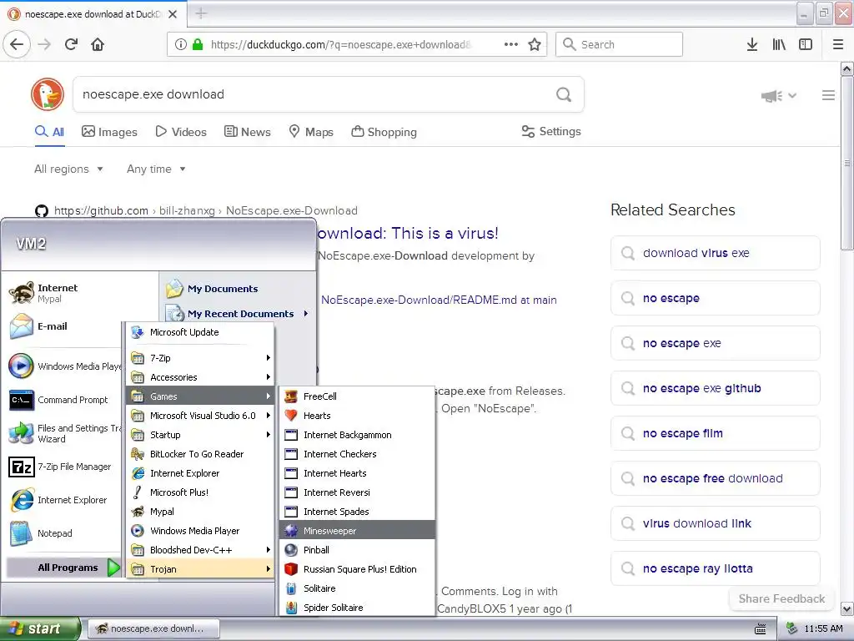Submit search with the magnifier icon

click(x=564, y=94)
